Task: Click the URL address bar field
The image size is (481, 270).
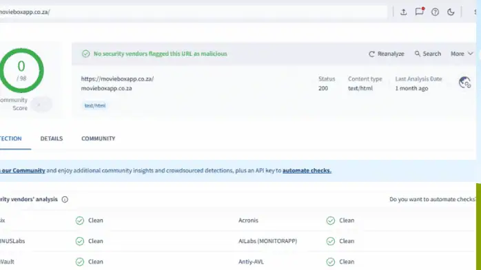Action: coord(193,12)
